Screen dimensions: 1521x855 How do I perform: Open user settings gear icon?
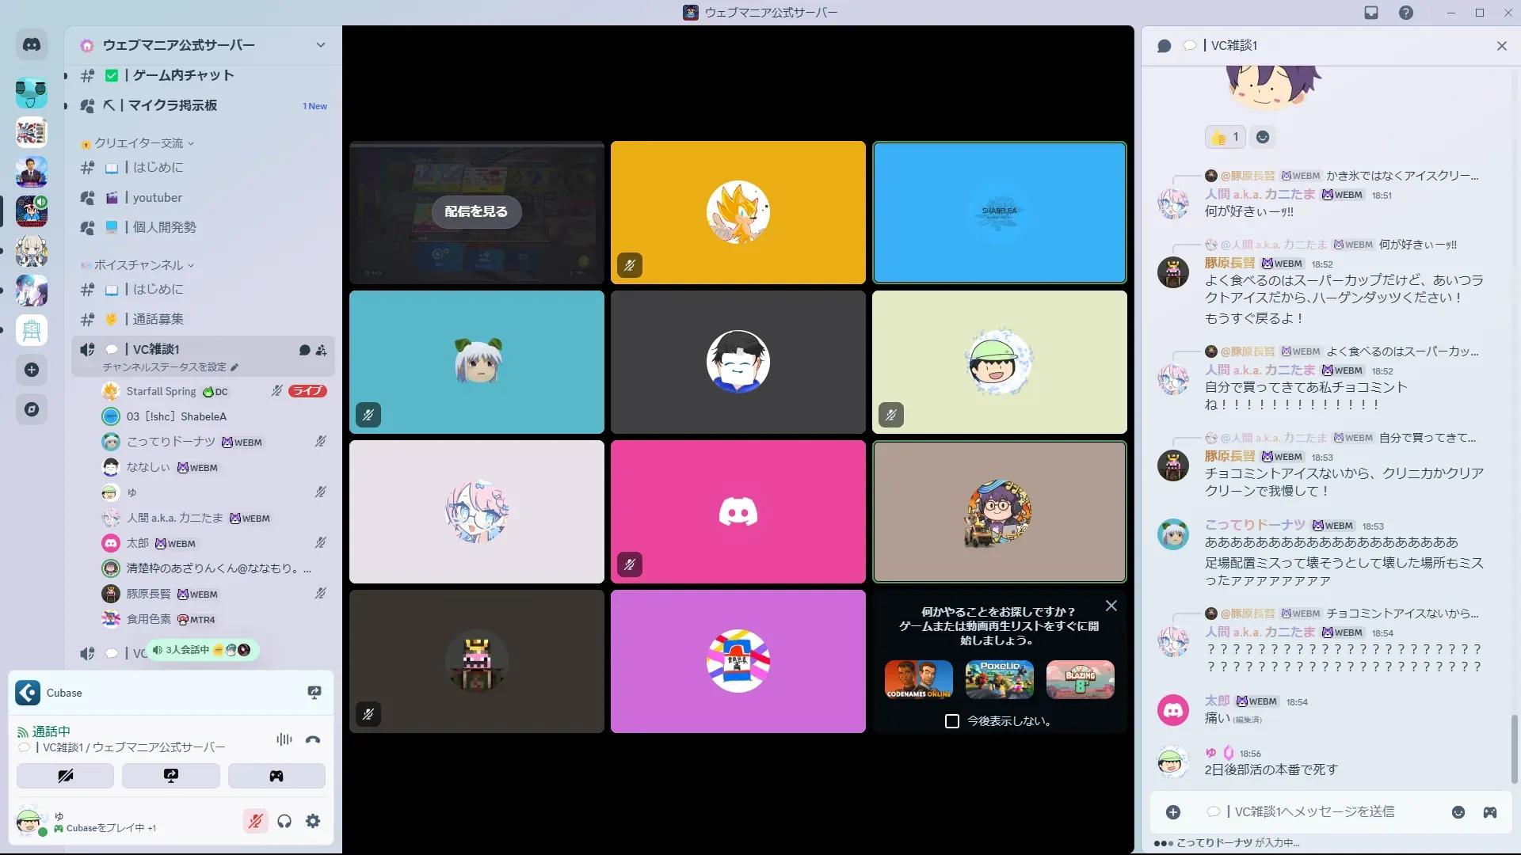pos(313,821)
